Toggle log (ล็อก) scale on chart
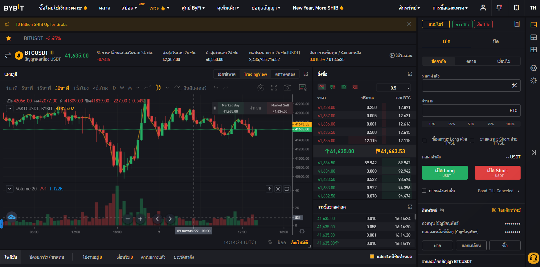 281,242
